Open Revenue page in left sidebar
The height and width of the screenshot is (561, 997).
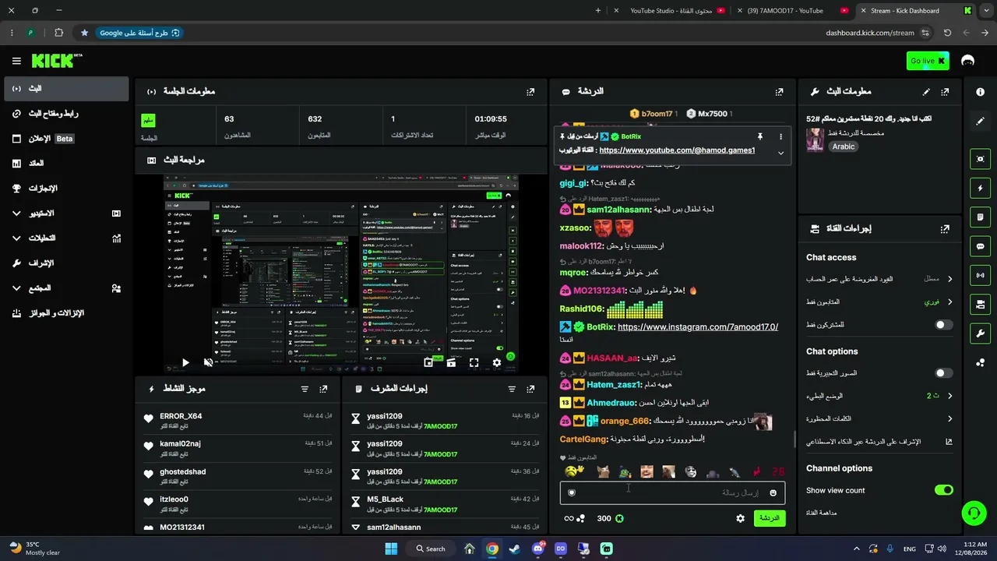(66, 164)
